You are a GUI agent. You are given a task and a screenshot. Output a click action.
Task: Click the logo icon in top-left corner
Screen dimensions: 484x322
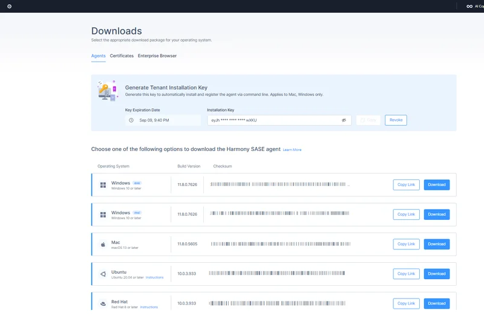click(9, 6)
